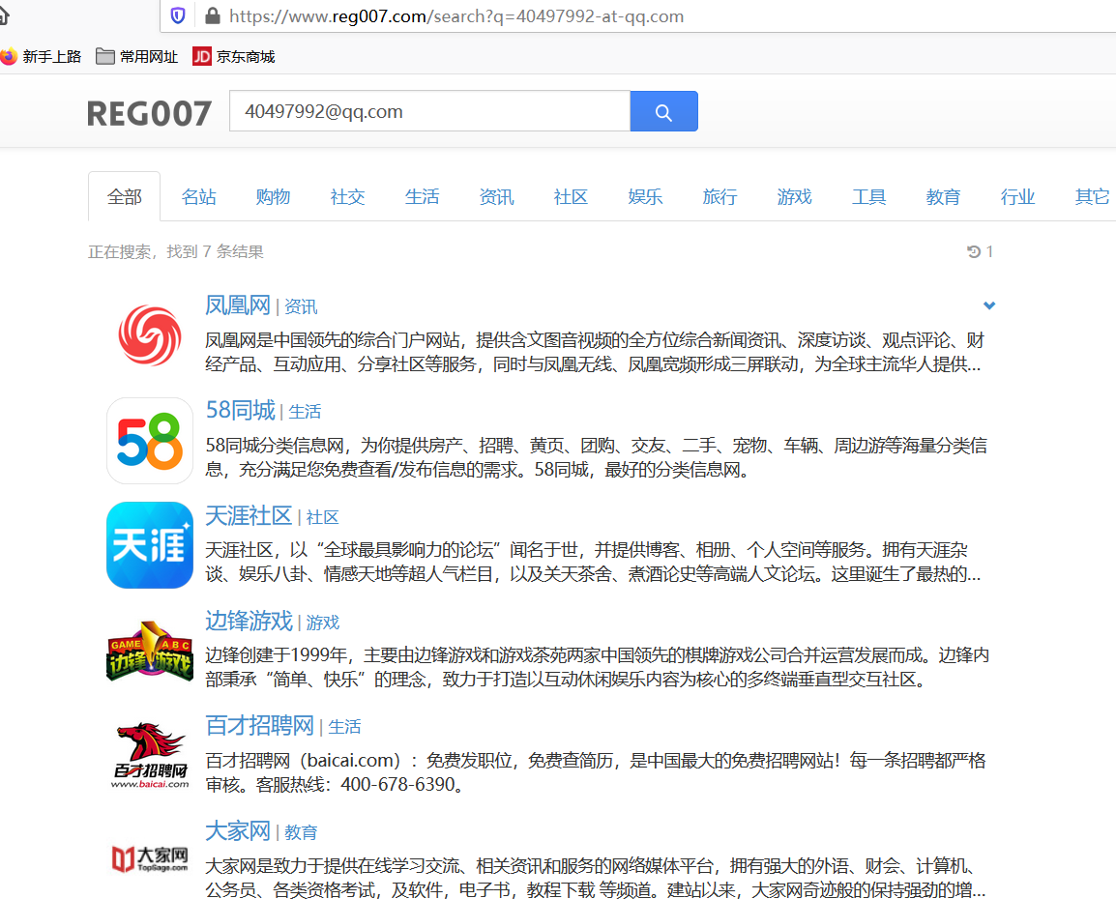The image size is (1116, 899).
Task: Open the 边锋游戏 result title link
Action: tap(249, 621)
